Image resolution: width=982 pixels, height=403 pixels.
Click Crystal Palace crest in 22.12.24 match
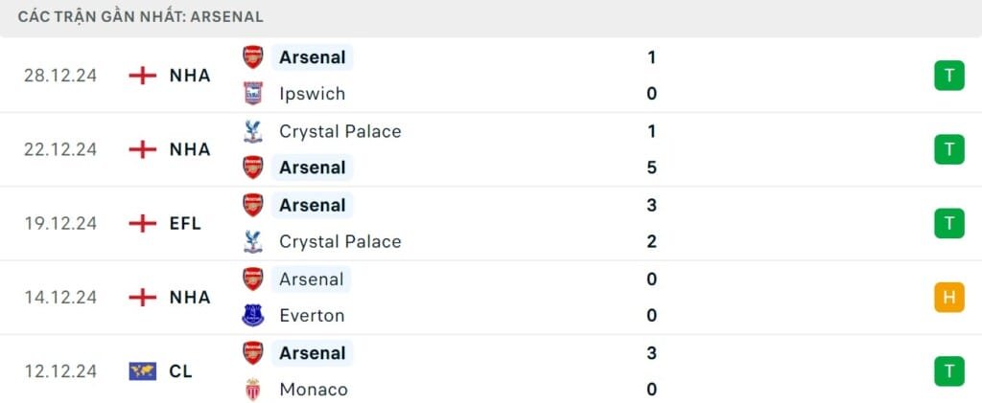(252, 131)
